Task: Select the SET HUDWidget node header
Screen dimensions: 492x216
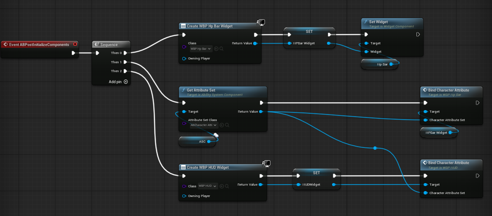Action: (316, 173)
